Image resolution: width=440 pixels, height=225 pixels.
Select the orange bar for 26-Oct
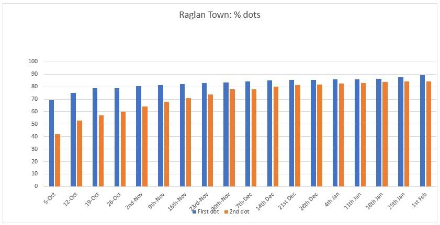(123, 149)
